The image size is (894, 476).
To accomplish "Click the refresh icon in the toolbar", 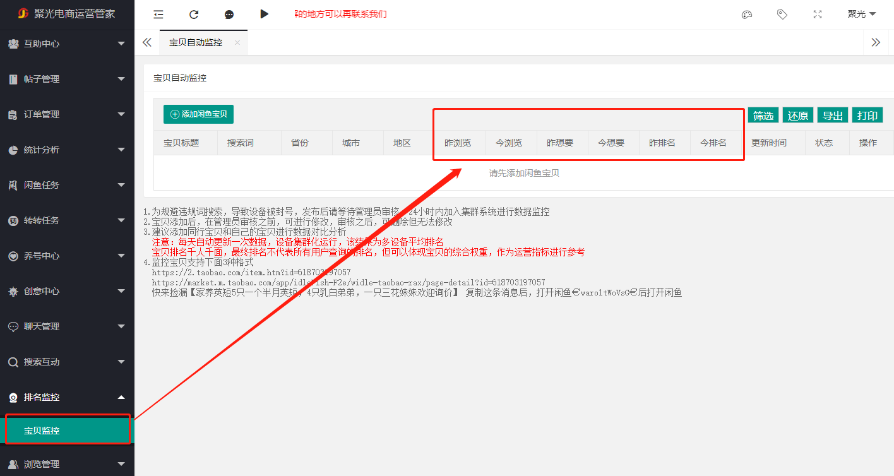I will (x=194, y=14).
